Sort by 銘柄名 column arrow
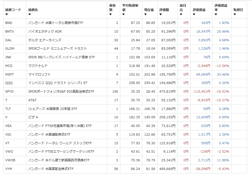Screen dimensions: 252x176 point(29,14)
